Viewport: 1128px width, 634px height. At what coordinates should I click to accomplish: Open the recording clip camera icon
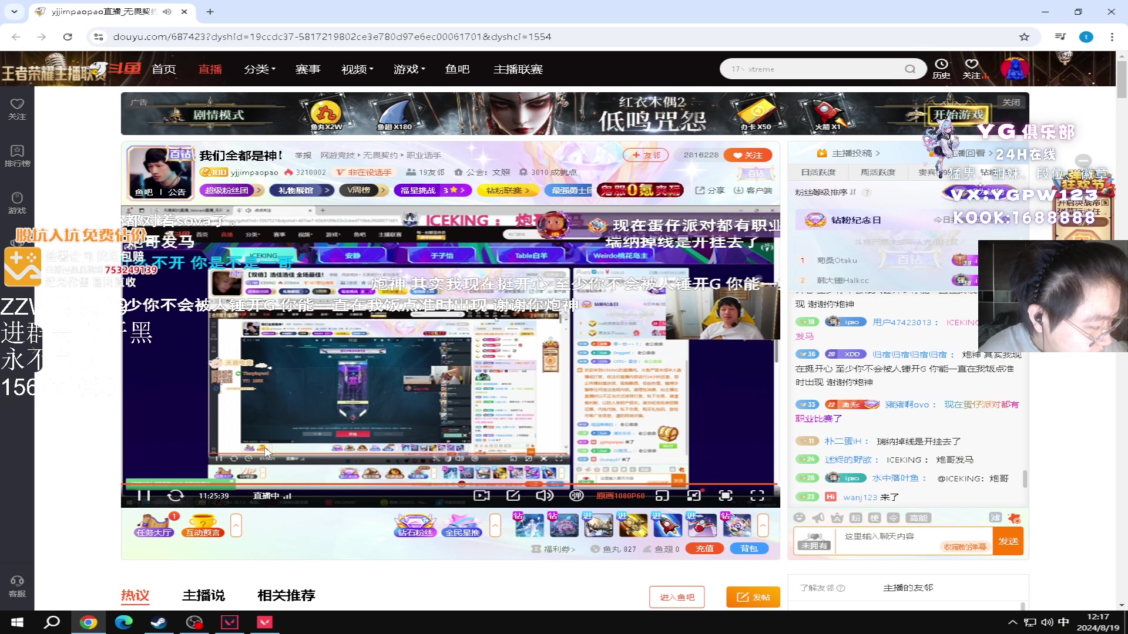482,495
